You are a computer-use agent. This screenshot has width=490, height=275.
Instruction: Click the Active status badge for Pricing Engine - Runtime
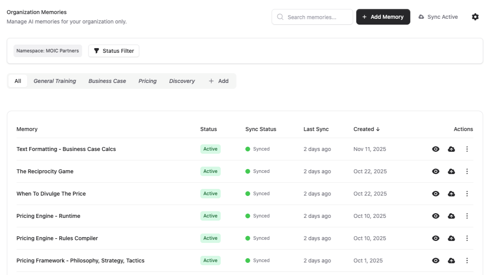pos(210,216)
